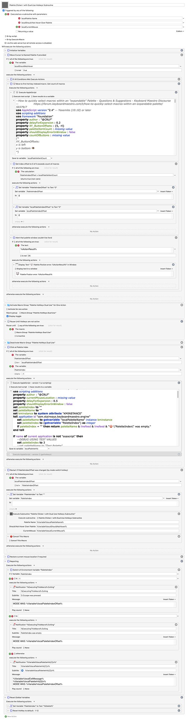
Task: Open gear menu for Execute AppleScript version 1
Action: pyautogui.click(x=179, y=383)
